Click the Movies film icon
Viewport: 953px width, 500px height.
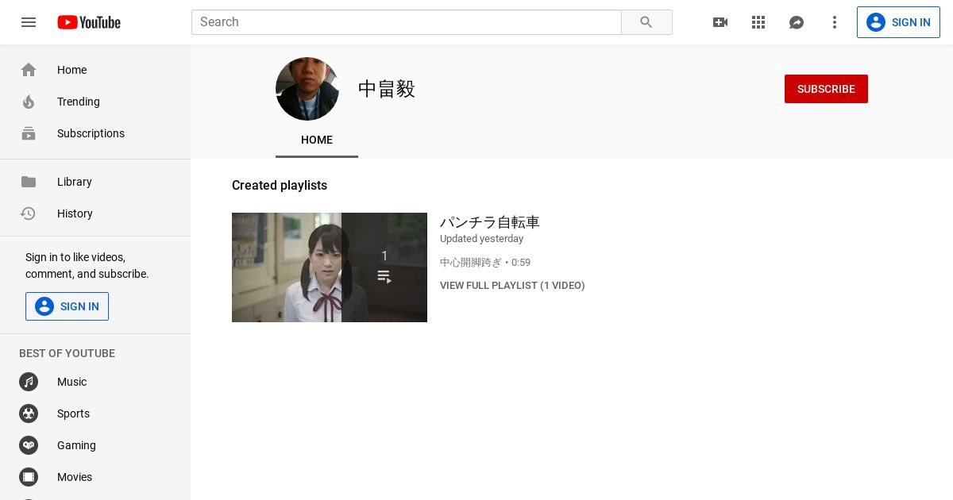[29, 477]
